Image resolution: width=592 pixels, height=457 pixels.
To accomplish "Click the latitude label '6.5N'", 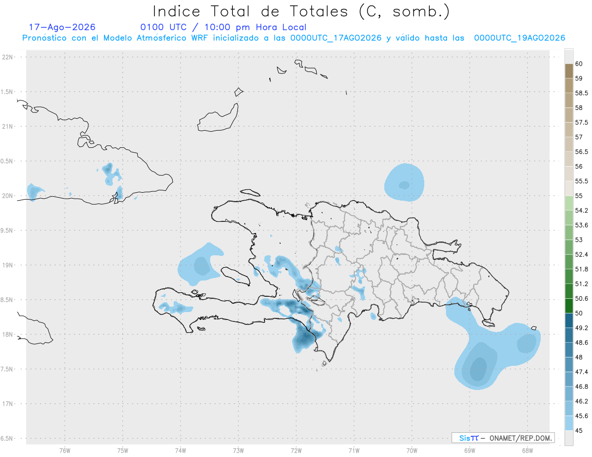I will (x=7, y=438).
